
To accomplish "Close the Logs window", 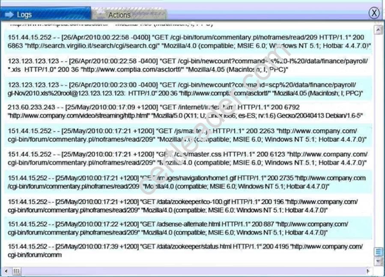I will pos(374,13).
